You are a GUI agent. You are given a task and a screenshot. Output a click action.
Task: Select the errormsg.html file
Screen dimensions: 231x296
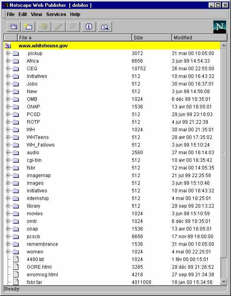point(42,274)
